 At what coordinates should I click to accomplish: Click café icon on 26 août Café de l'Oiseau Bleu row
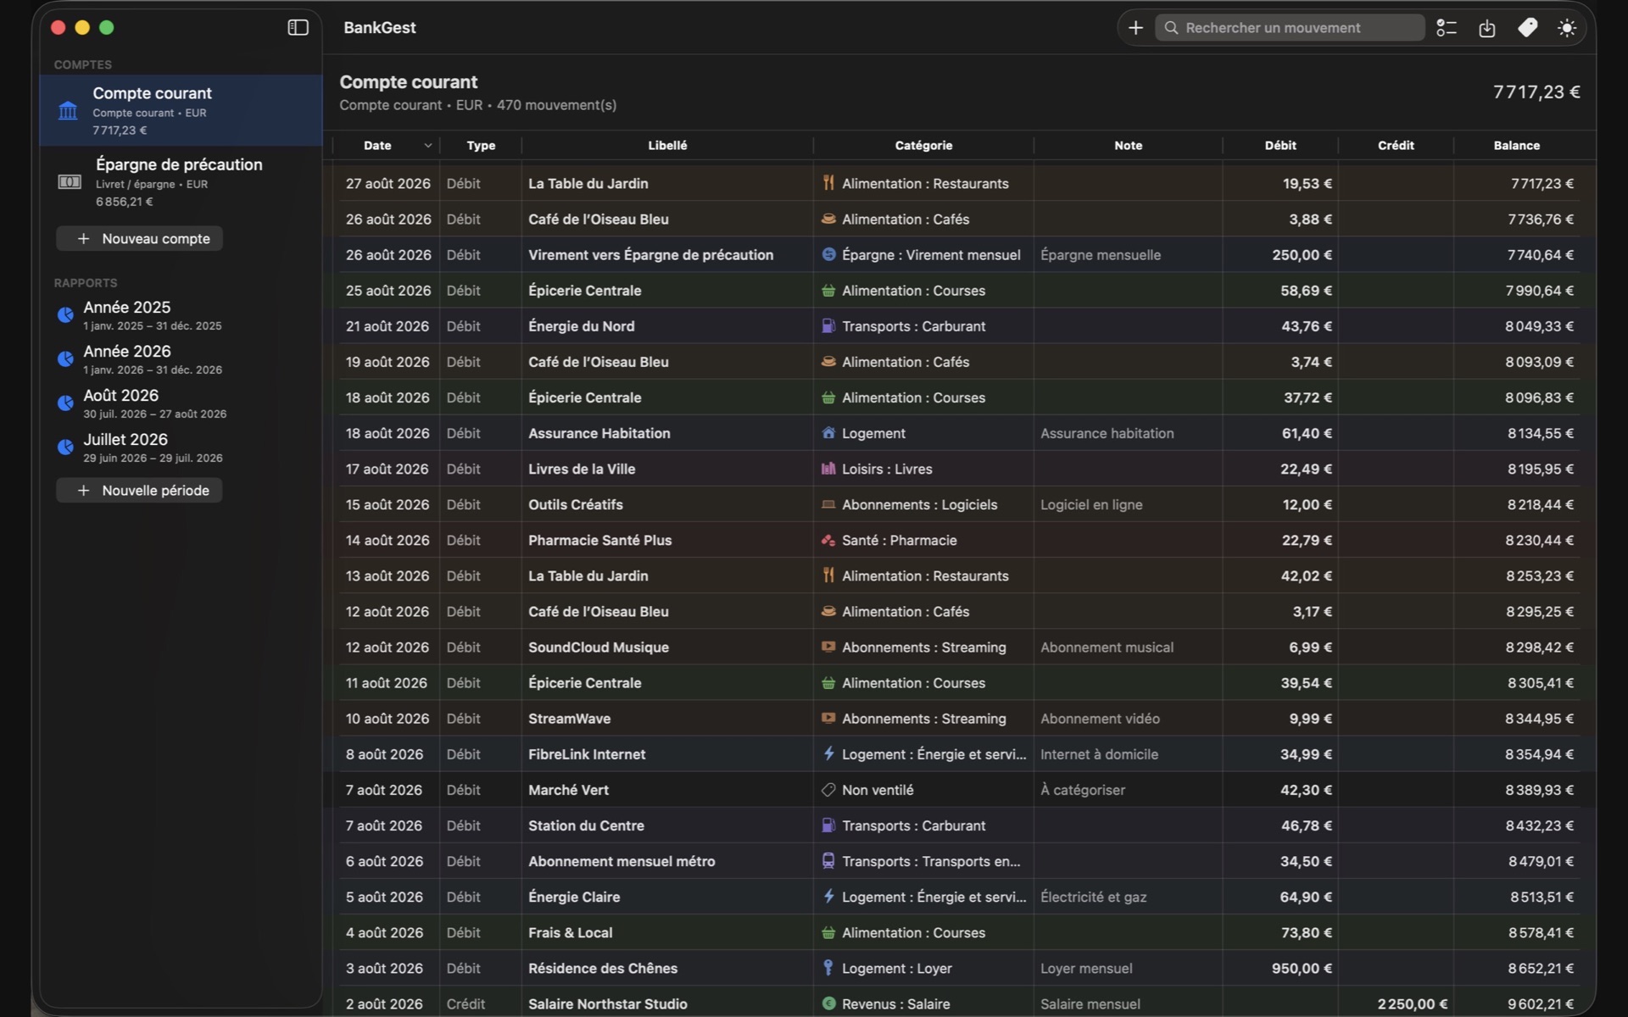pos(828,219)
